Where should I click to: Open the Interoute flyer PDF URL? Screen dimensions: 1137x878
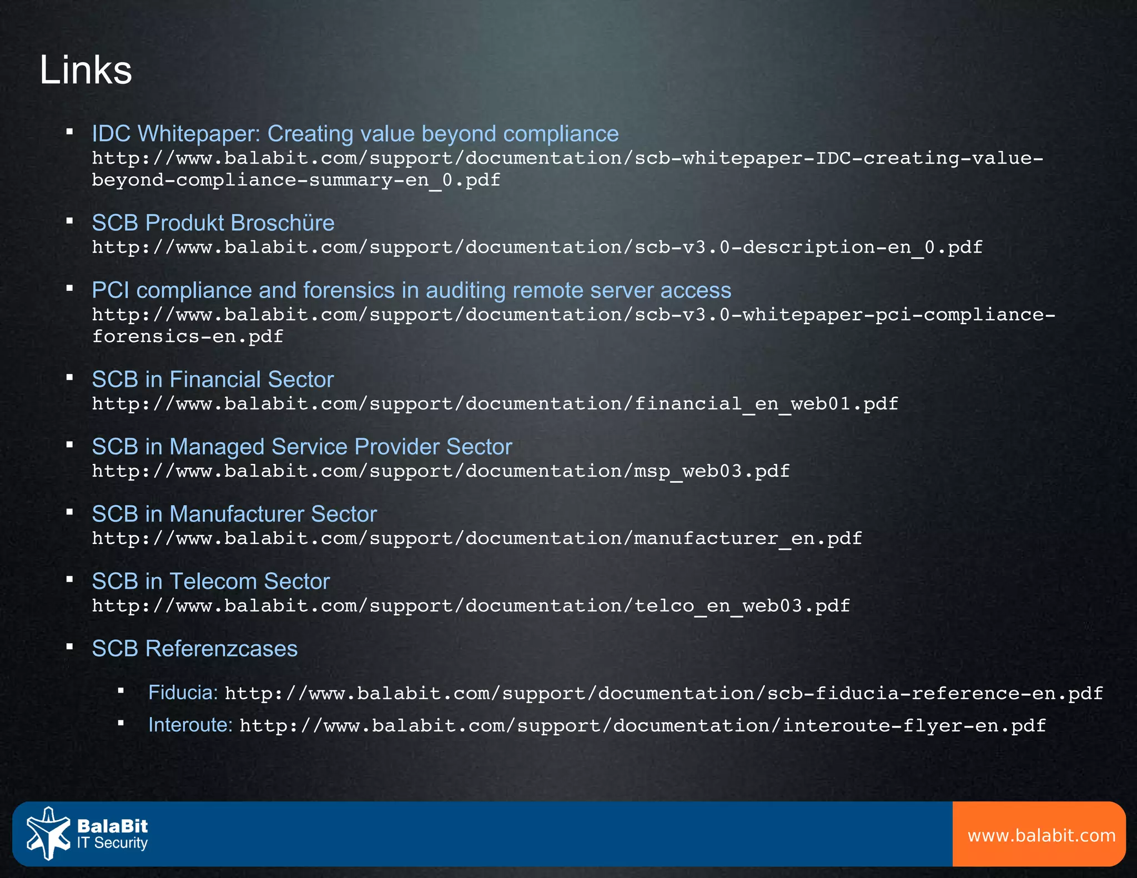coord(642,726)
